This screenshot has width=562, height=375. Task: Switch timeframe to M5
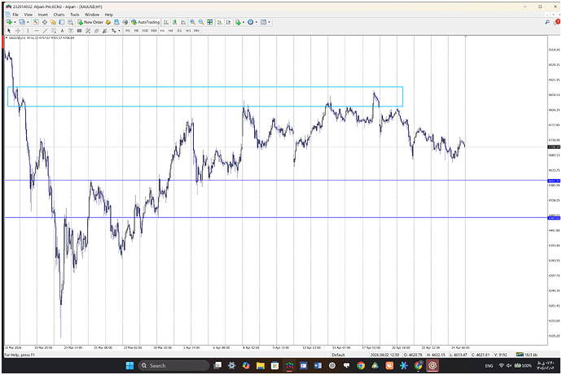(x=136, y=31)
